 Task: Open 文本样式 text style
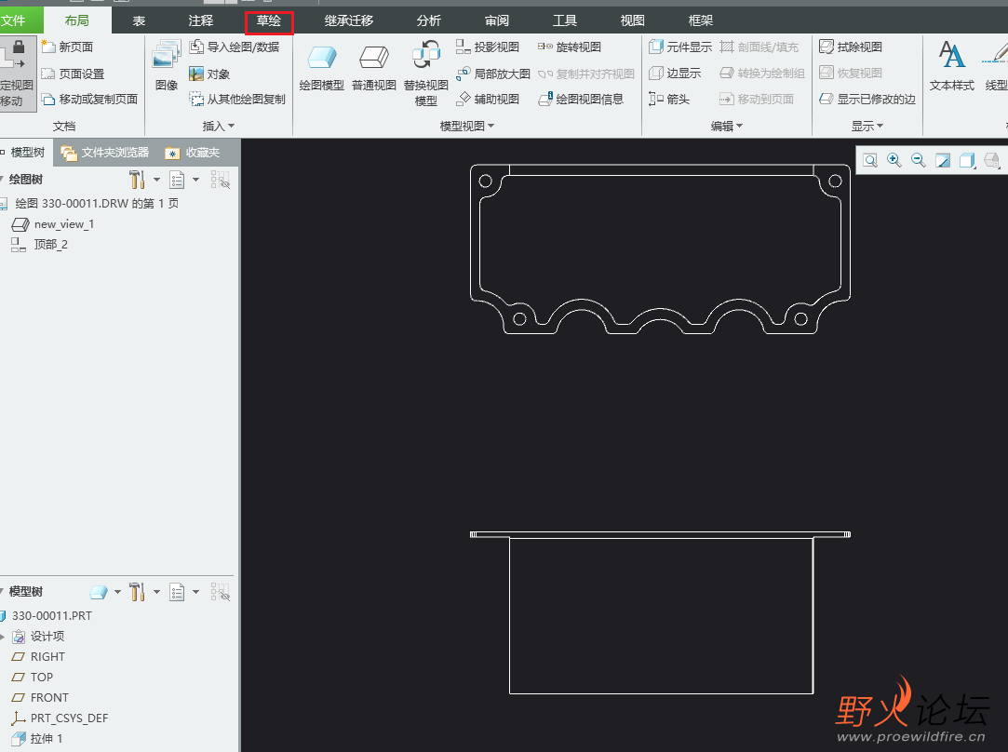952,65
